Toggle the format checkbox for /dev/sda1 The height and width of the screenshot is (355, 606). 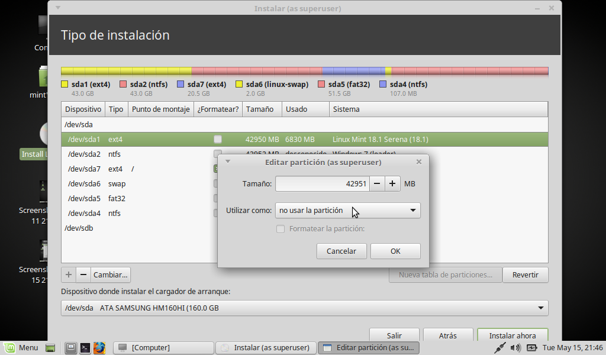point(218,140)
